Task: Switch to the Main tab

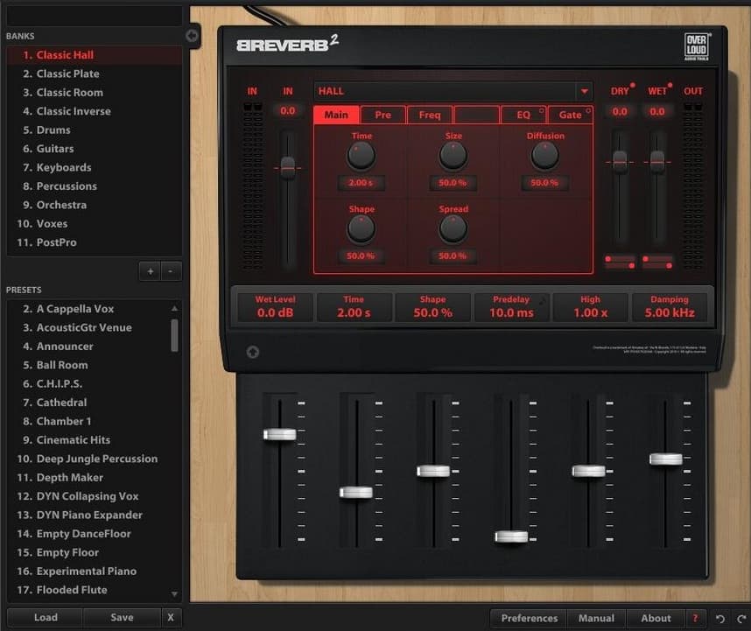Action: coord(336,115)
